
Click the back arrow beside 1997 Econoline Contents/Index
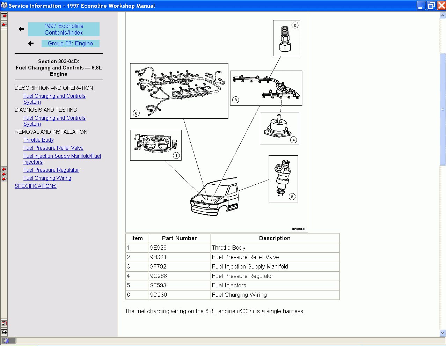coord(21,29)
